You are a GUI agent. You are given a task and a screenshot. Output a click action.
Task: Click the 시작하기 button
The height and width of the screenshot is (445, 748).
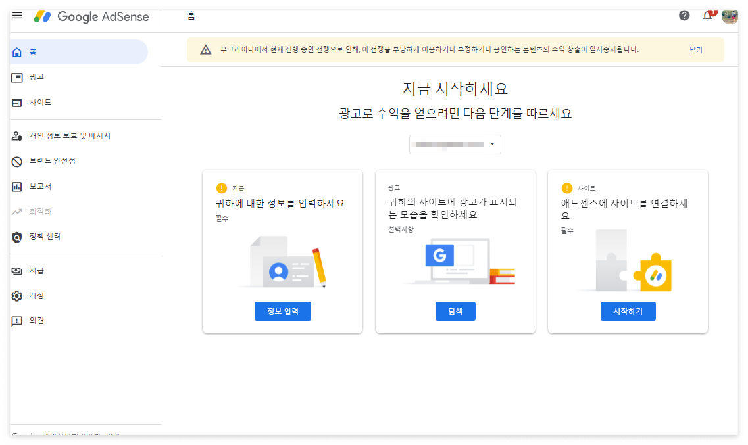click(x=628, y=311)
